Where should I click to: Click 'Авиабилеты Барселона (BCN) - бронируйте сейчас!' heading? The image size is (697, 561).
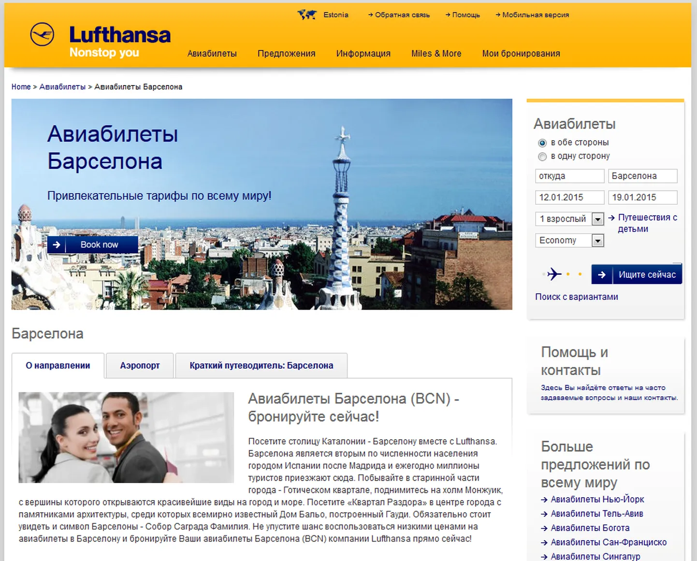pos(354,407)
